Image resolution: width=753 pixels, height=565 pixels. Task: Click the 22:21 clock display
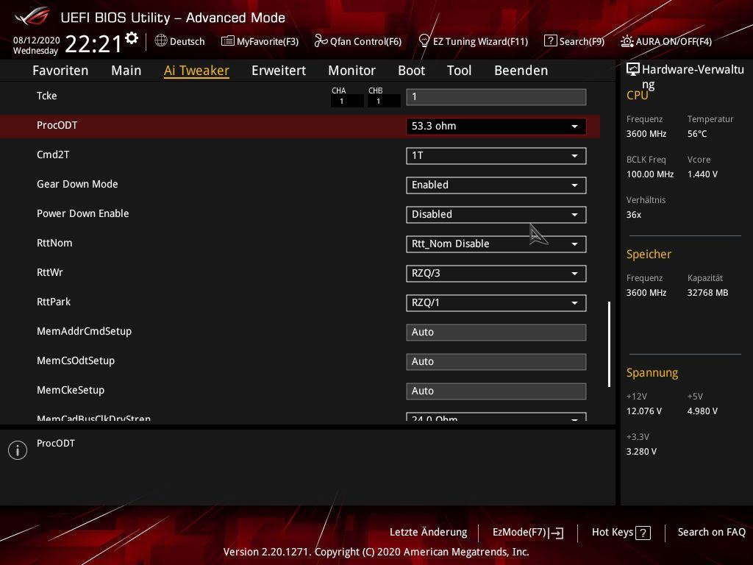tap(93, 43)
